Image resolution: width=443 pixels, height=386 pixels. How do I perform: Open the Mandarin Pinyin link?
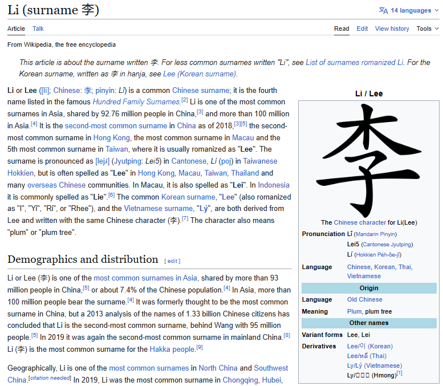pyautogui.click(x=375, y=234)
